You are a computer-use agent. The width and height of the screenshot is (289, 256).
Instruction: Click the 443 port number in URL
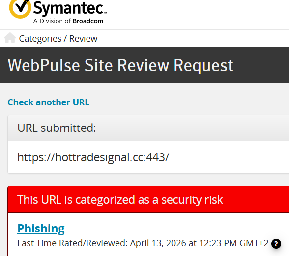156,157
